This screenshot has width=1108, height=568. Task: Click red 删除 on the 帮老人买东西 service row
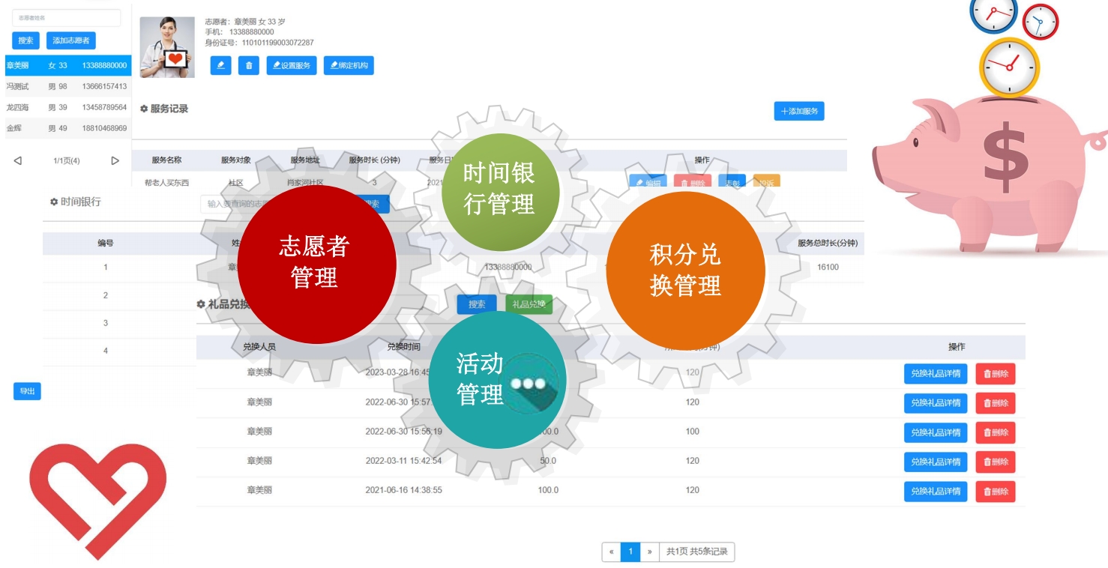(693, 182)
